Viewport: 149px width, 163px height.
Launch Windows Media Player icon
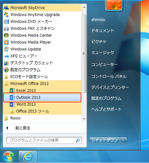(6, 42)
